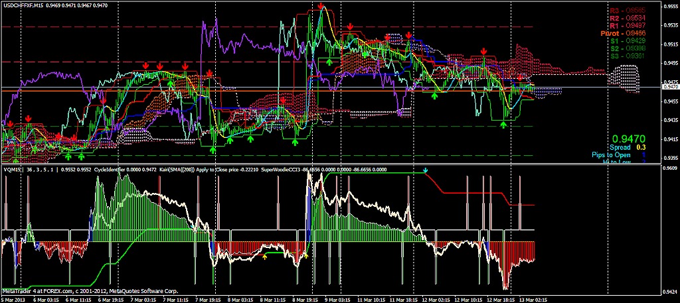Click the highlighted 0.9470 marker on the price axis
680x303 pixels.
coord(669,86)
